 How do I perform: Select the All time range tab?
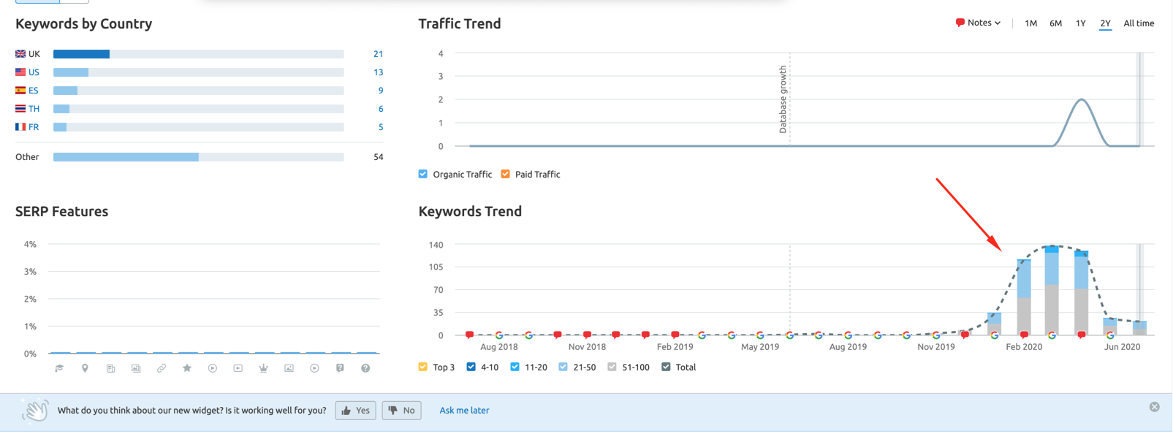(1139, 23)
